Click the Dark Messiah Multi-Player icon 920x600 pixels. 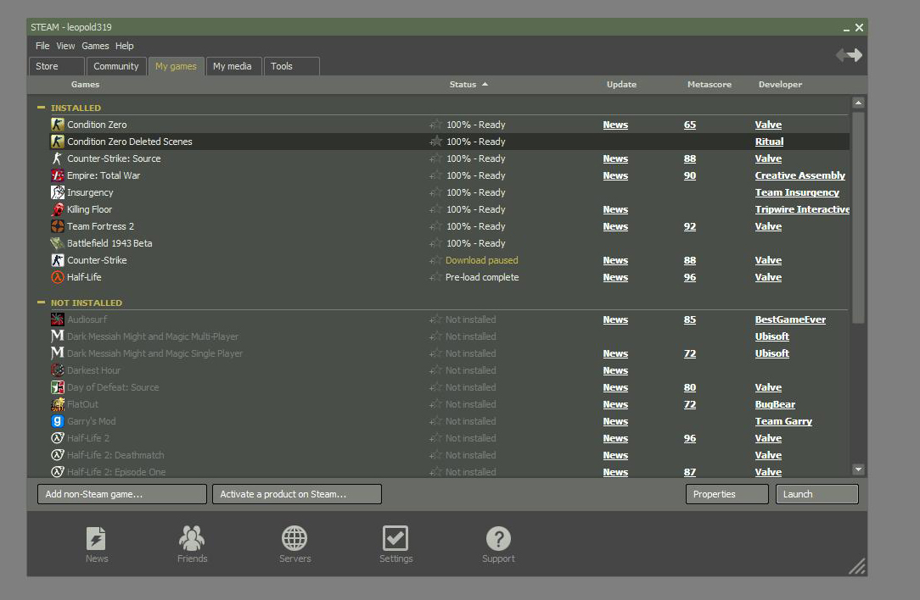58,337
